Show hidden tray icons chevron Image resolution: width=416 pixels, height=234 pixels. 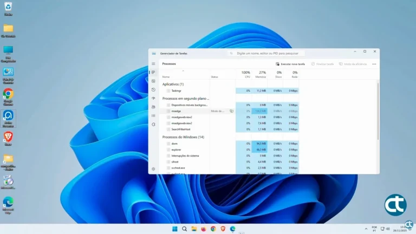pyautogui.click(x=366, y=229)
